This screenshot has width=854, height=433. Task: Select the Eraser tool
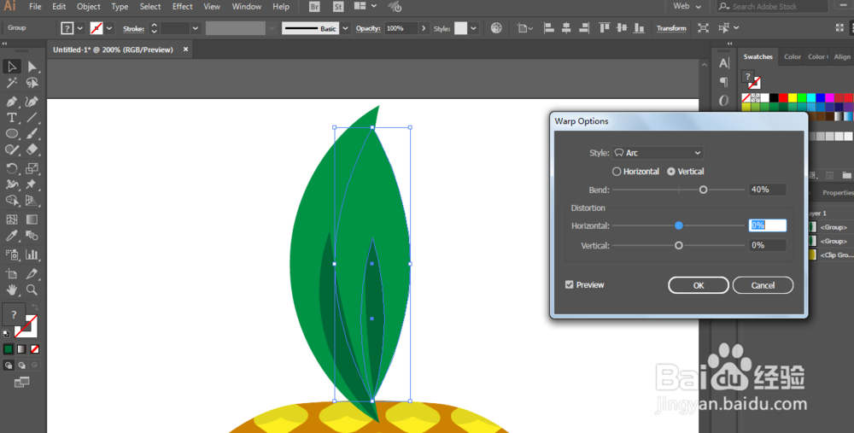[32, 149]
